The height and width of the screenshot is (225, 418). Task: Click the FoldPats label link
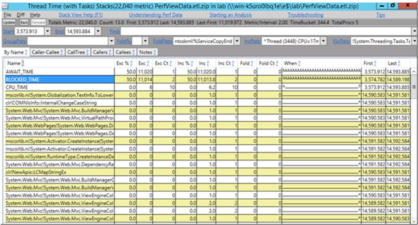tap(162, 41)
